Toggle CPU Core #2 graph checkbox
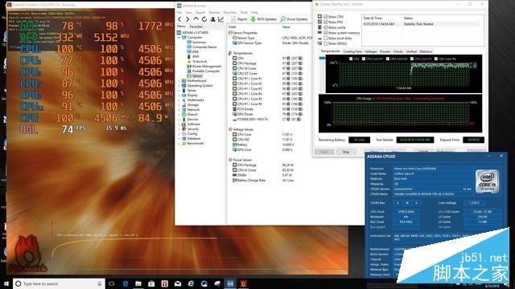The image size is (515, 289). 388,59
